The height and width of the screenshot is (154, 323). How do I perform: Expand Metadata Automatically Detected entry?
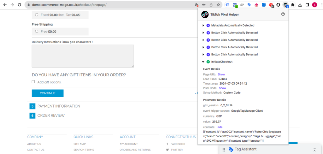point(203,26)
